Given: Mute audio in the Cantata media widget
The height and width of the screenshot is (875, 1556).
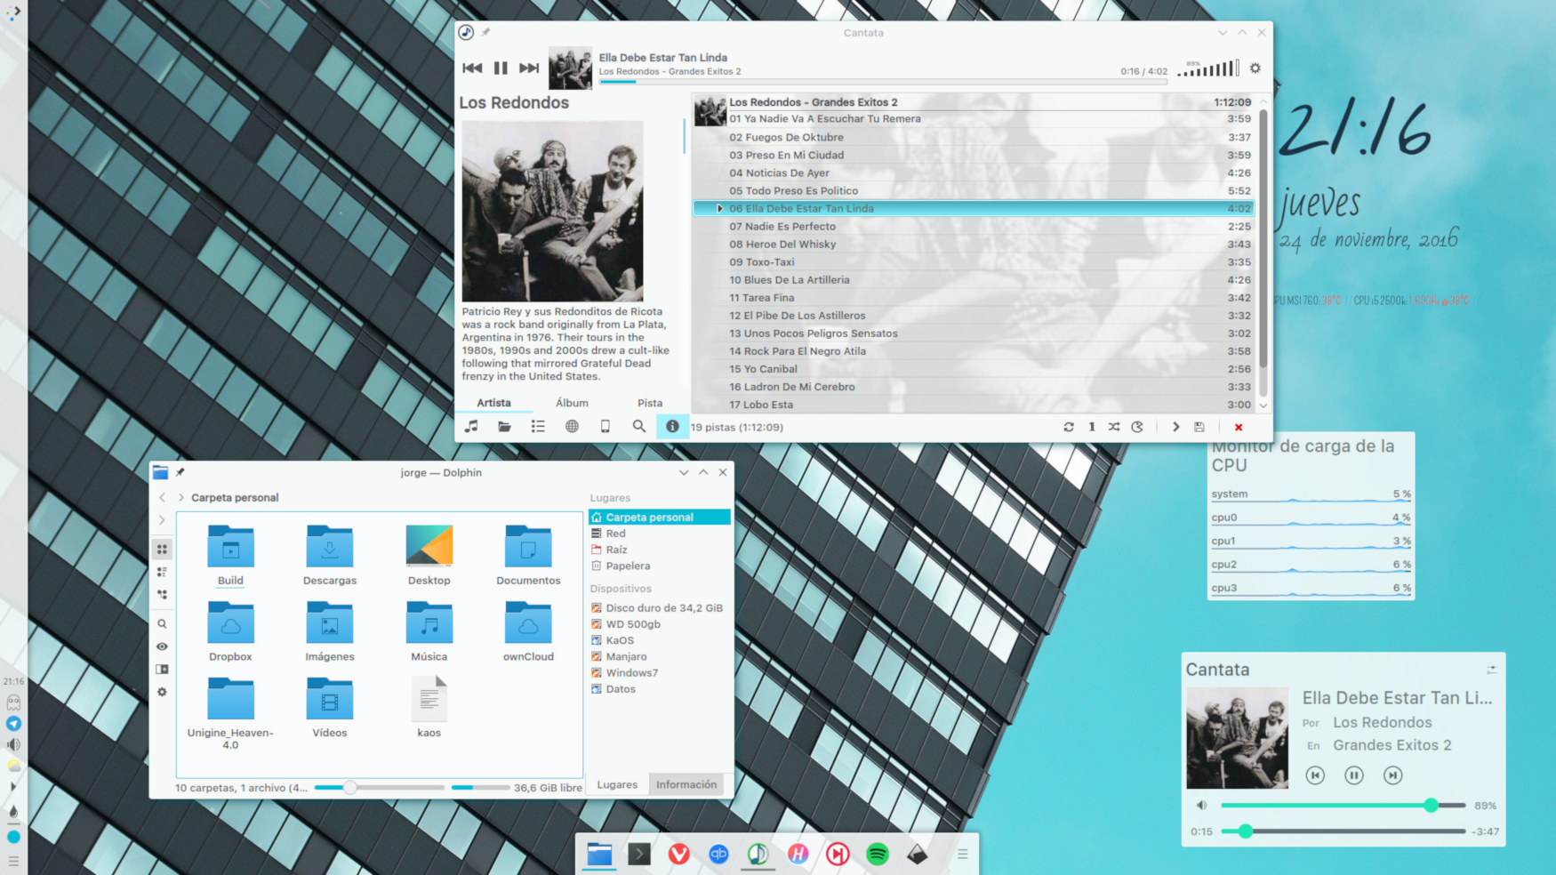Looking at the screenshot, I should (x=1201, y=806).
